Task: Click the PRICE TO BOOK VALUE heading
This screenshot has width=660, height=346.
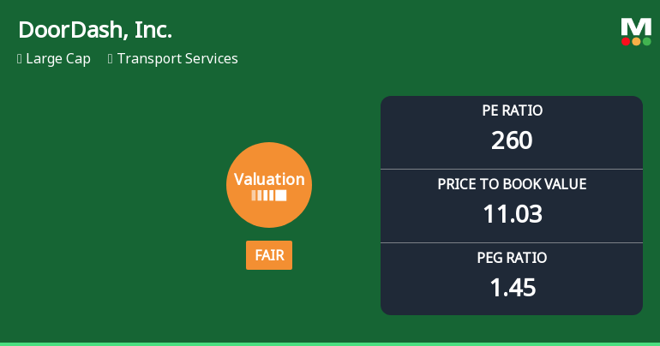Action: tap(512, 184)
